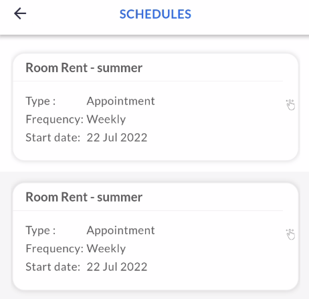This screenshot has width=309, height=299.
Task: Go back using the arrow icon
Action: (20, 13)
